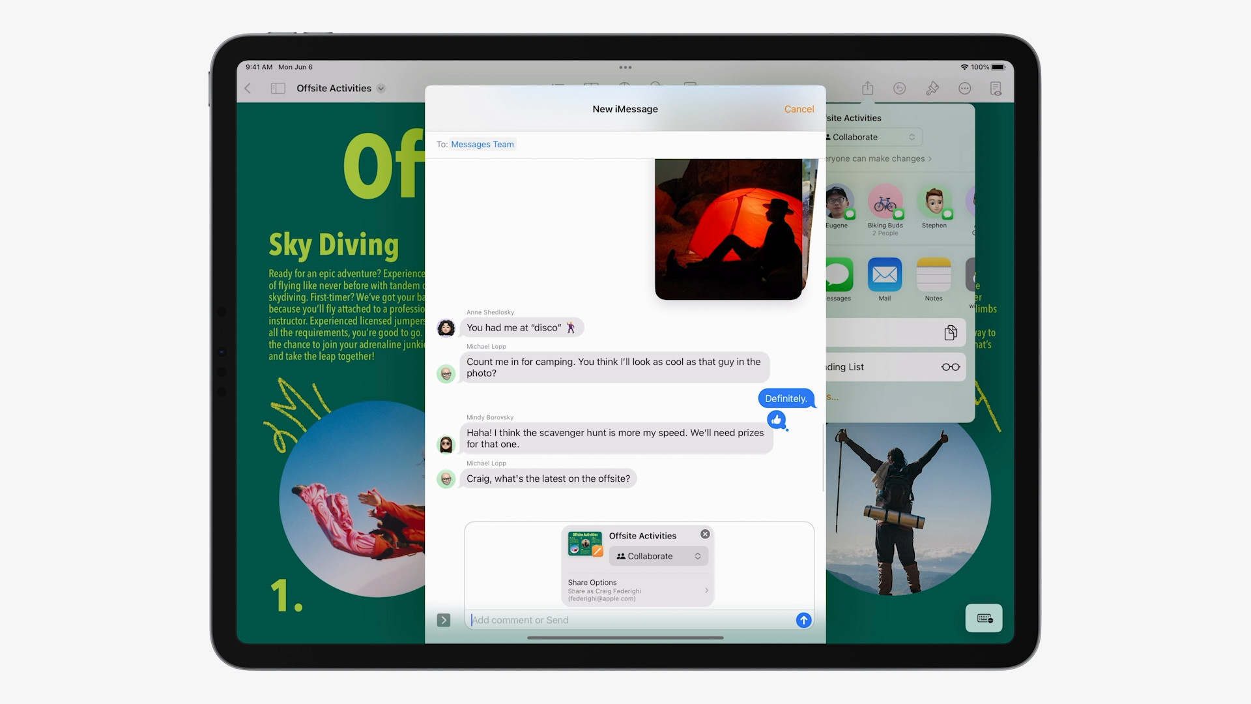Viewport: 1251px width, 704px height.
Task: Tap the home indicator bar
Action: coord(625,638)
